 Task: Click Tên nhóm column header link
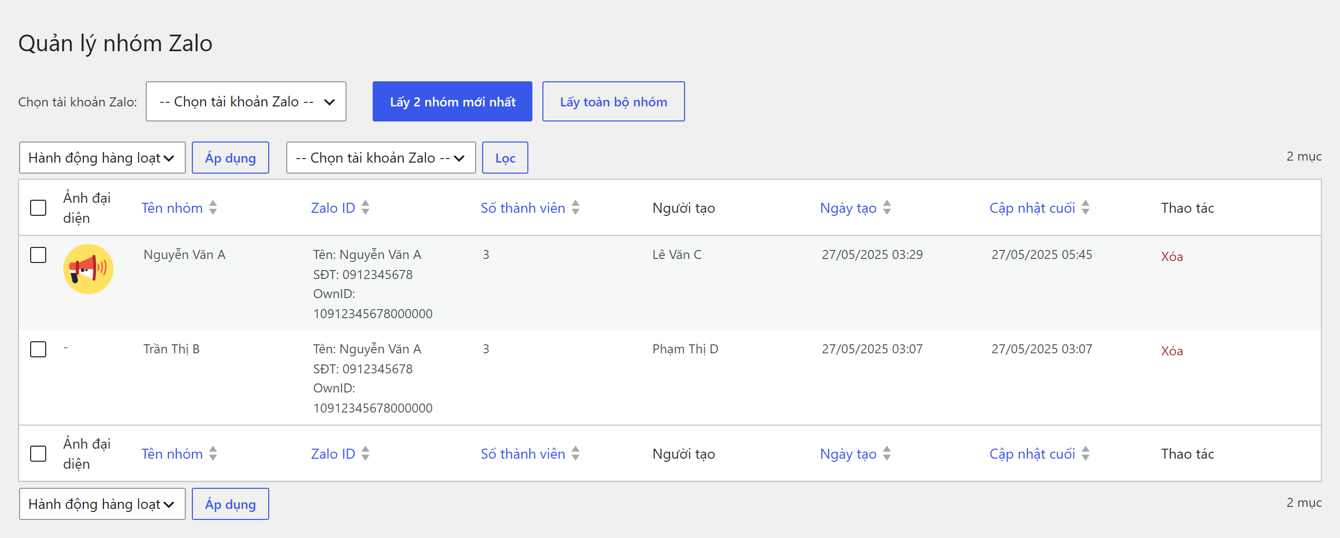point(172,208)
